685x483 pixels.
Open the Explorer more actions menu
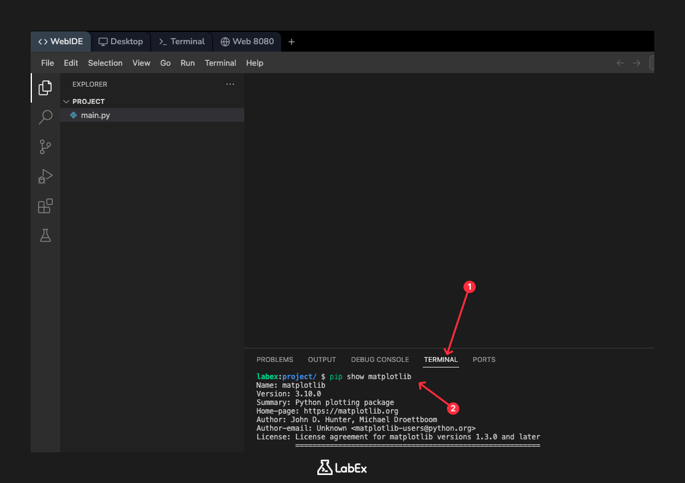click(x=230, y=84)
